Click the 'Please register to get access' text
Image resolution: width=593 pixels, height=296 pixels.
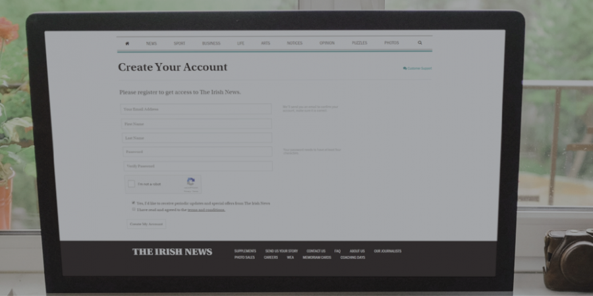180,92
